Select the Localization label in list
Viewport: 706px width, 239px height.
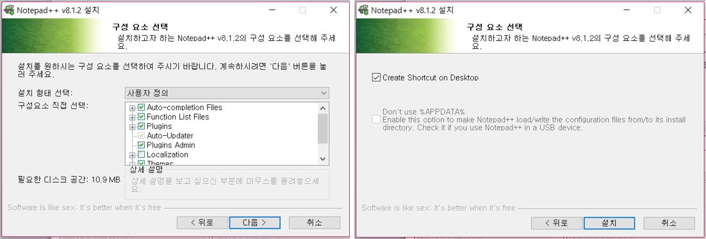tap(167, 154)
